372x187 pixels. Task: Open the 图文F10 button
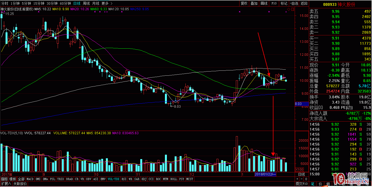pyautogui.click(x=302, y=184)
